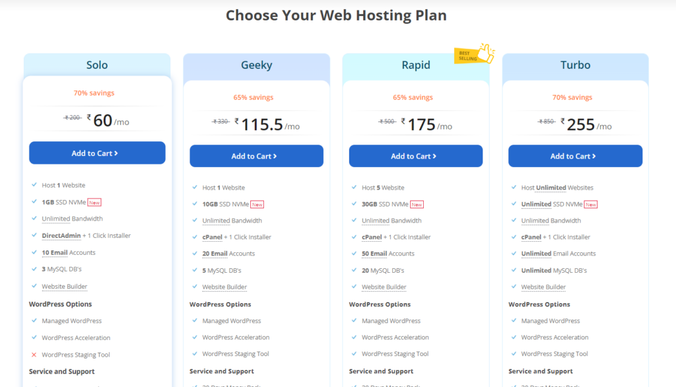Select the Turbo plan header
Image resolution: width=676 pixels, height=387 pixels.
575,65
